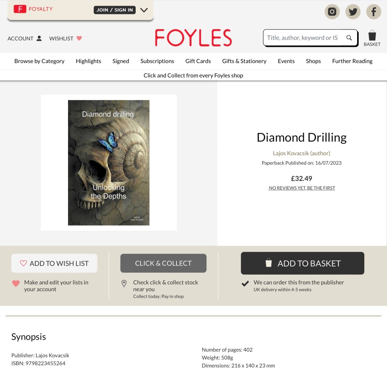Add Diamond Drilling to wish list
The image size is (387, 382).
coord(54,263)
